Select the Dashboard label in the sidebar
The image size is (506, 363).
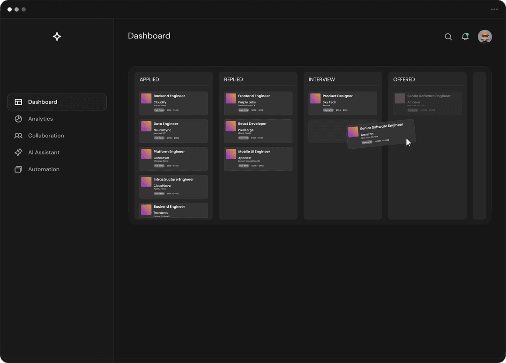click(43, 102)
